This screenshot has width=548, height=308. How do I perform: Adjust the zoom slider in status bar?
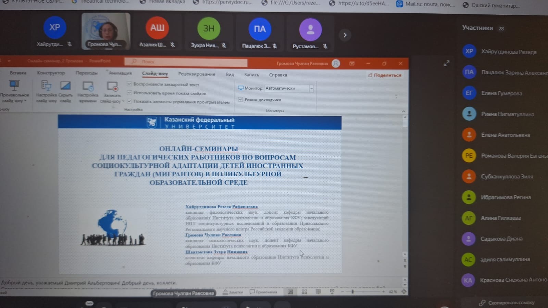[x=353, y=292]
